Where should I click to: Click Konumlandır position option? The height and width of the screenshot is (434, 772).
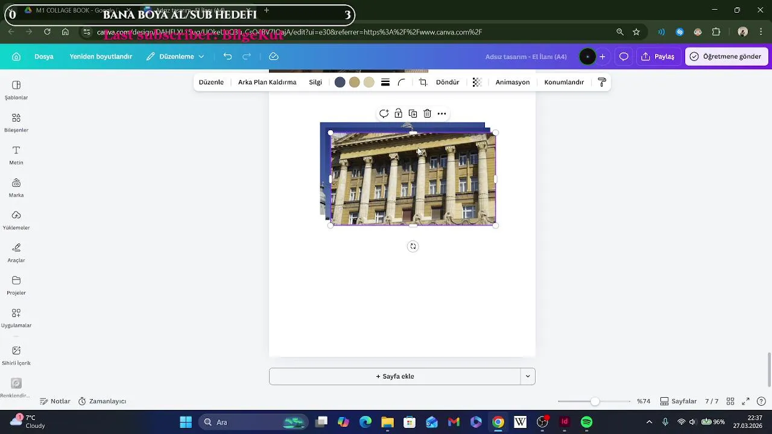pos(564,83)
